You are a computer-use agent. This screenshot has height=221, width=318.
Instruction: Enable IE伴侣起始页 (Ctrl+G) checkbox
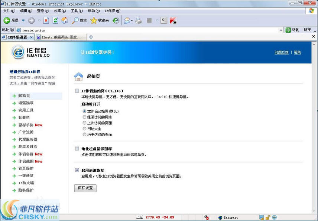[77, 91]
